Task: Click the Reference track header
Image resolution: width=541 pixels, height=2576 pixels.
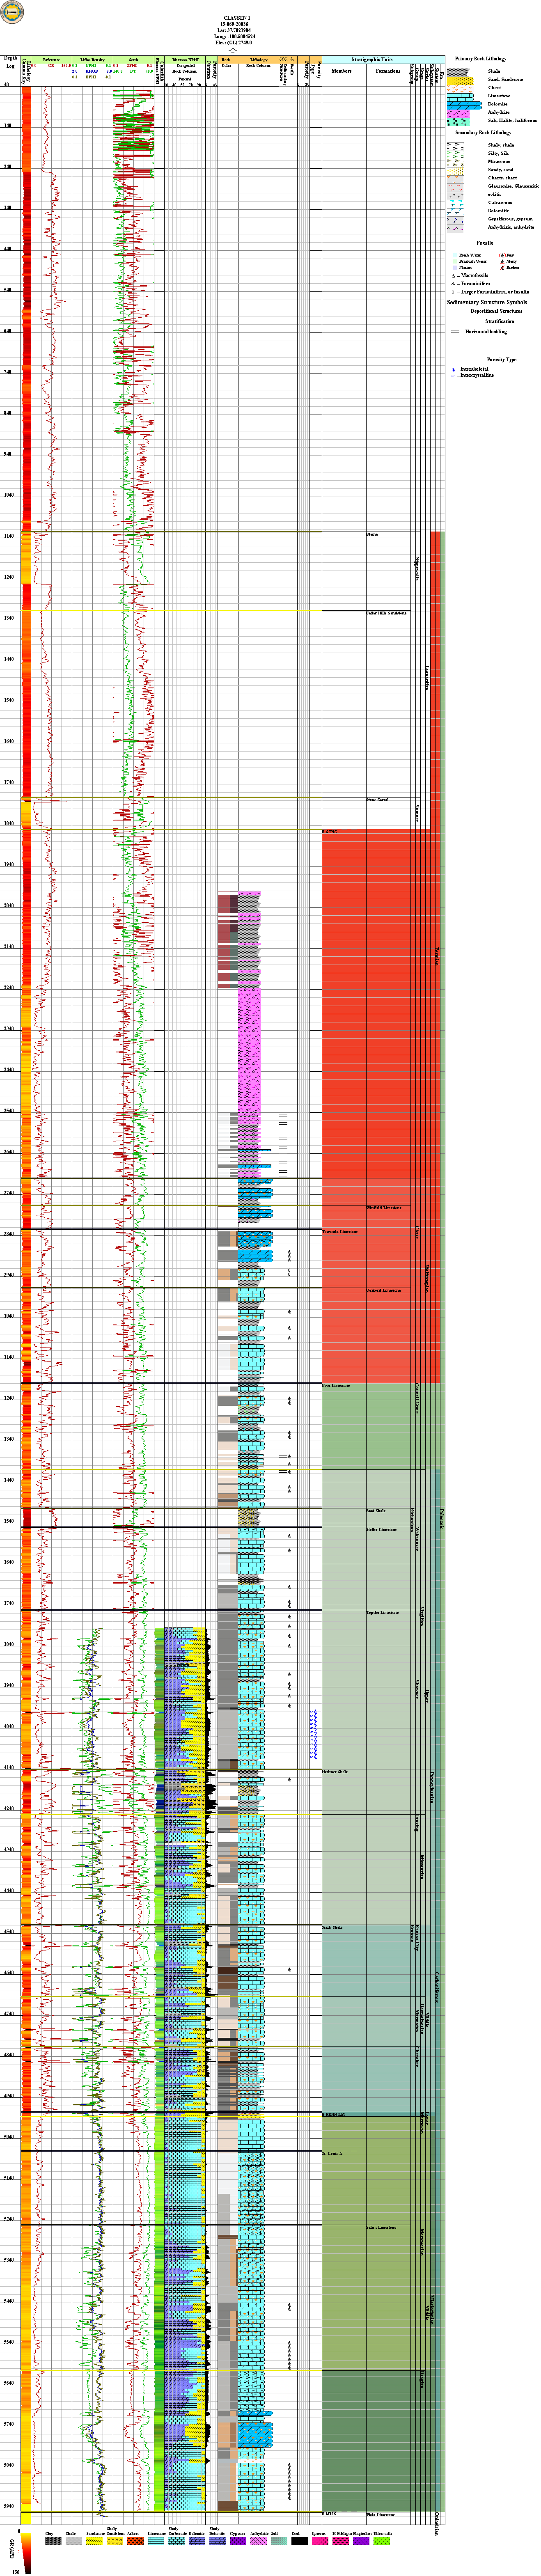Action: tap(51, 60)
